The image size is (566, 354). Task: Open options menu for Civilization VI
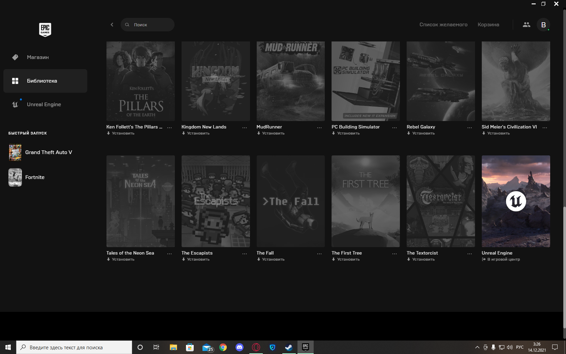pos(545,127)
